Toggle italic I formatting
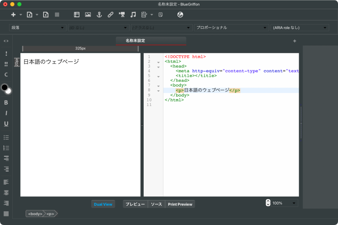 click(6, 113)
